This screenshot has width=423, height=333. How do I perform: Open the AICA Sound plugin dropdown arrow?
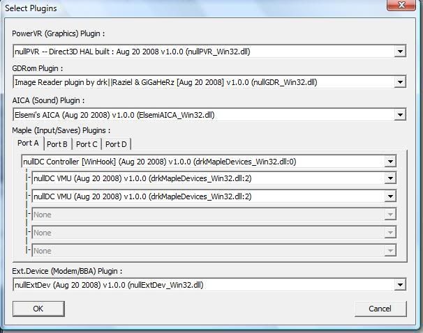(x=400, y=115)
